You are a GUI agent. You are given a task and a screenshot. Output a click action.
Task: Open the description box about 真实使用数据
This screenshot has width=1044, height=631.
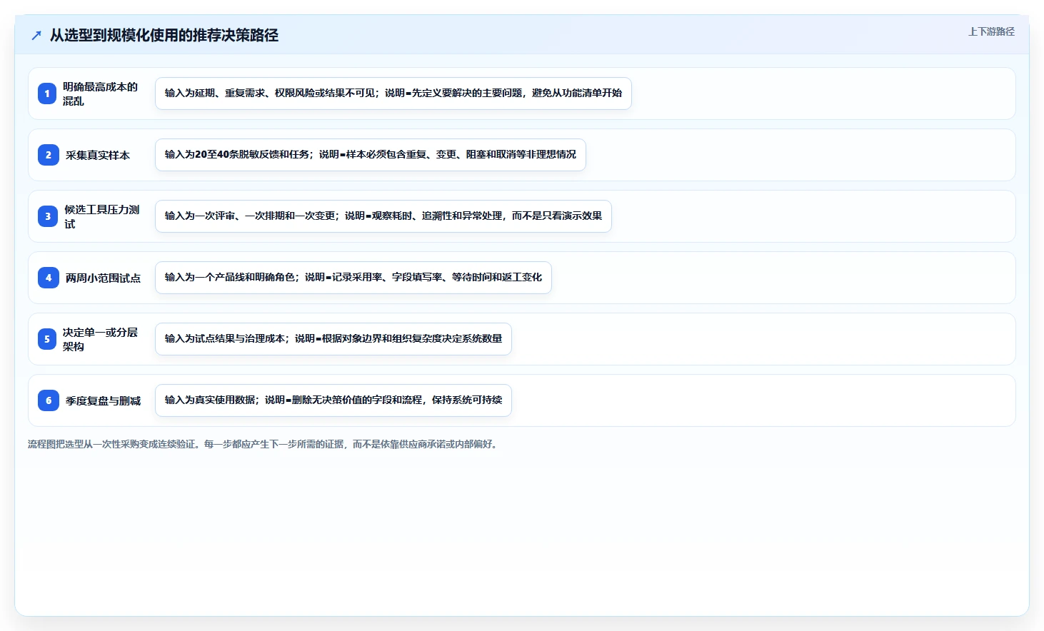[333, 400]
